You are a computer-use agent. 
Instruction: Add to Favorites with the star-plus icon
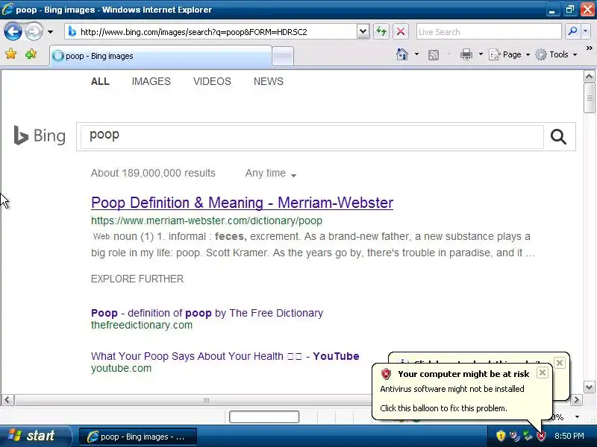[x=31, y=54]
